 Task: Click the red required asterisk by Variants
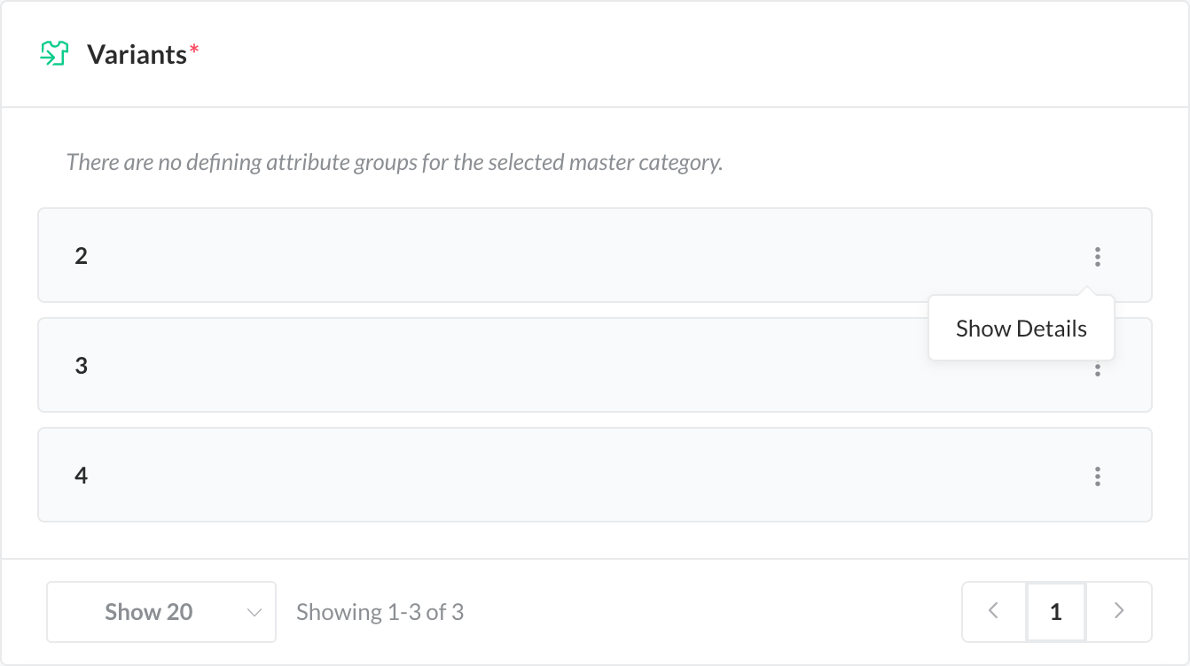point(194,51)
